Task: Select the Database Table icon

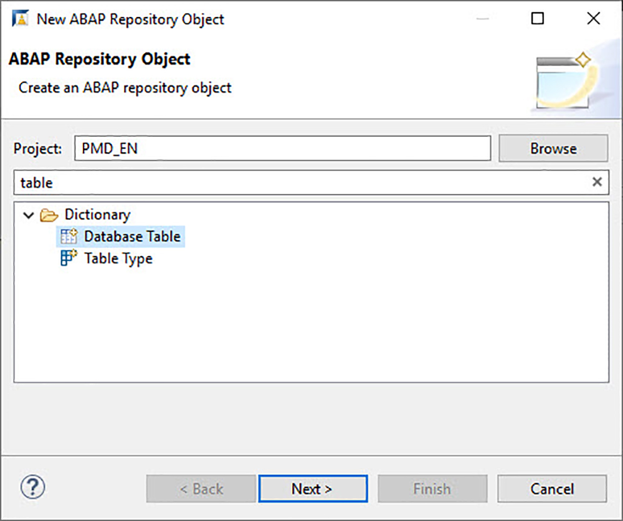Action: [68, 236]
